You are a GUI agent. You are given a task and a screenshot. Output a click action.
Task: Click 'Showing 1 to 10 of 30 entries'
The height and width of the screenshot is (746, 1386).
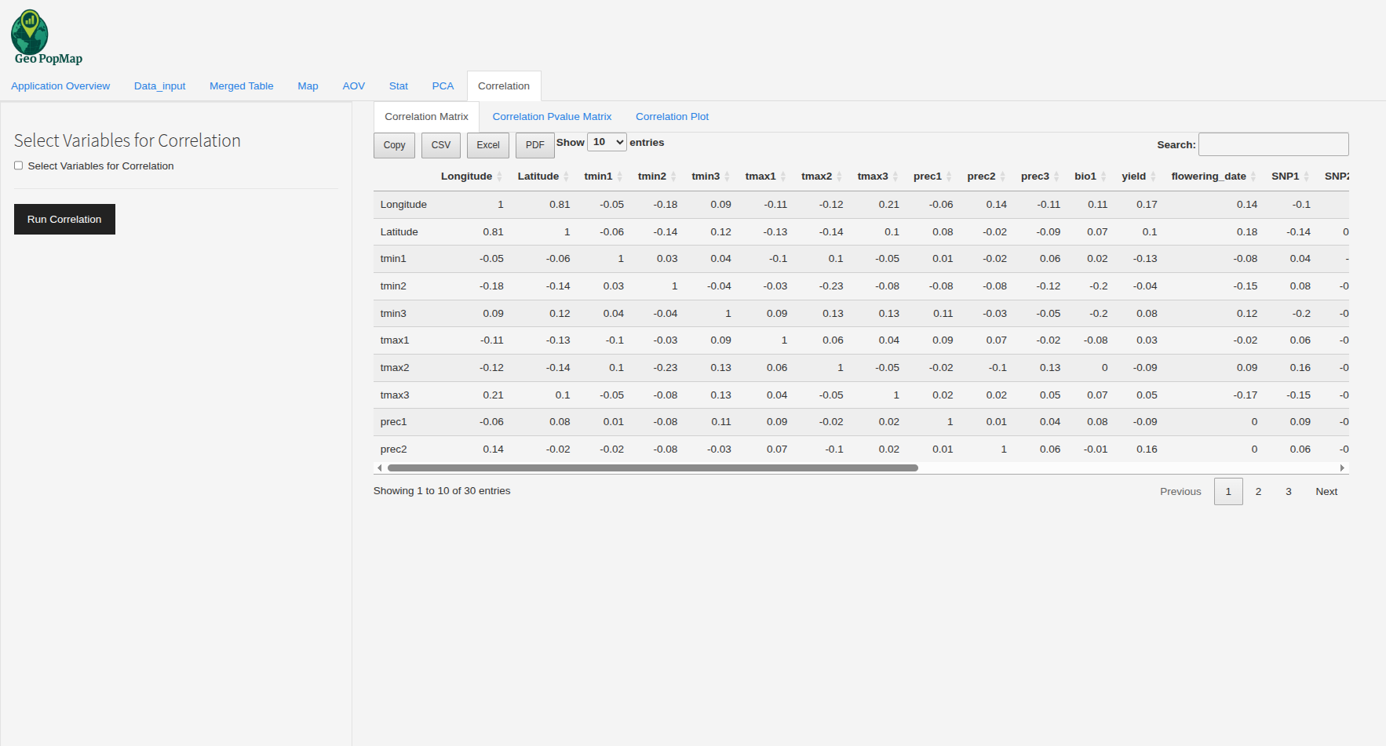pos(442,491)
